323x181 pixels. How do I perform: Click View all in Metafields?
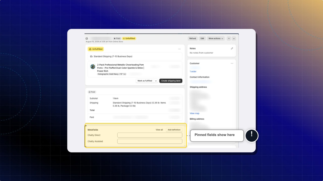[159, 130]
